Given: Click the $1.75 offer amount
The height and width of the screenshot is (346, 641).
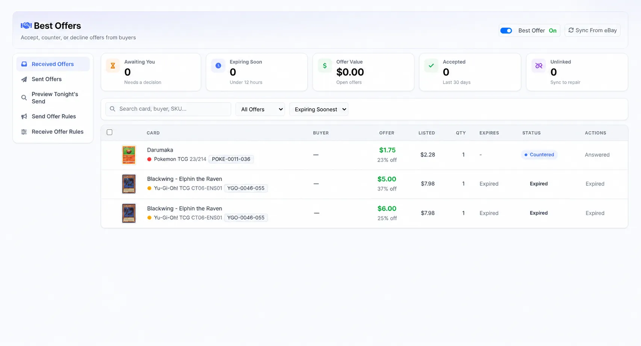Looking at the screenshot, I should 387,150.
